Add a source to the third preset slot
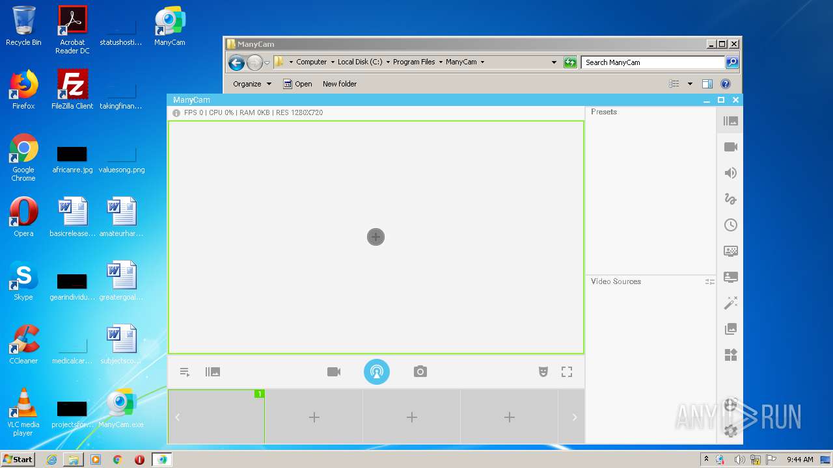This screenshot has height=468, width=833. pos(411,417)
